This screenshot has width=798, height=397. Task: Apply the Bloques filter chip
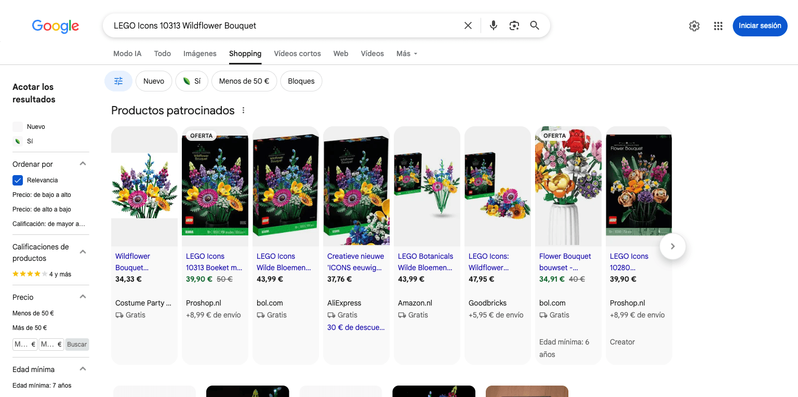point(301,81)
